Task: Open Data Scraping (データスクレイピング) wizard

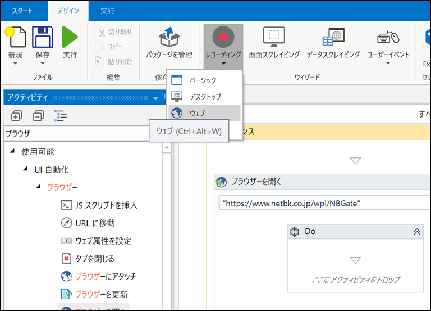Action: [333, 43]
